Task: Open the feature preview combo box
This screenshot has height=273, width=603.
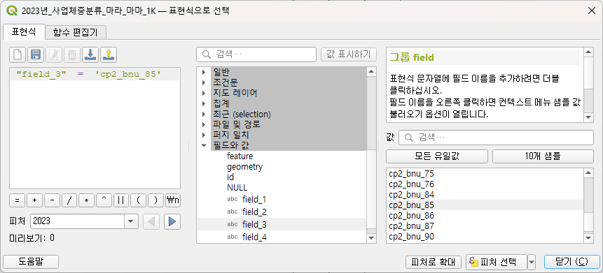Action: tap(84, 221)
